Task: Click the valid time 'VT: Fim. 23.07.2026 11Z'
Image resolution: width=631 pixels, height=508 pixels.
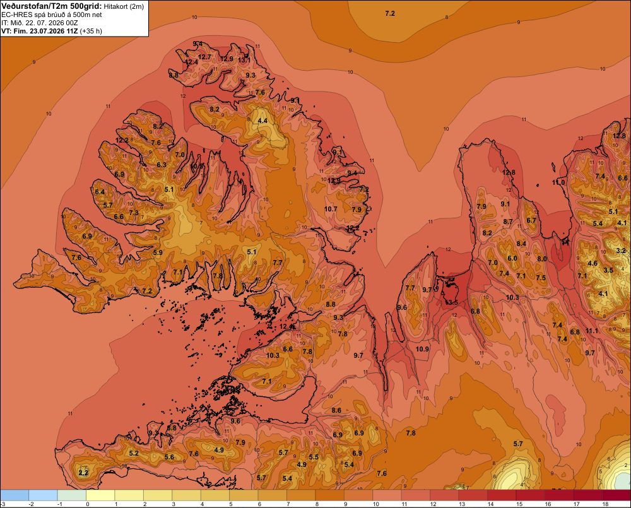Action: (40, 31)
